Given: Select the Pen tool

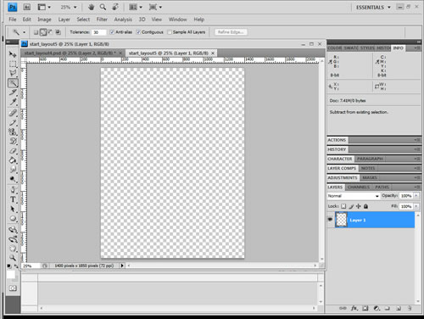Looking at the screenshot, I should click(13, 190).
